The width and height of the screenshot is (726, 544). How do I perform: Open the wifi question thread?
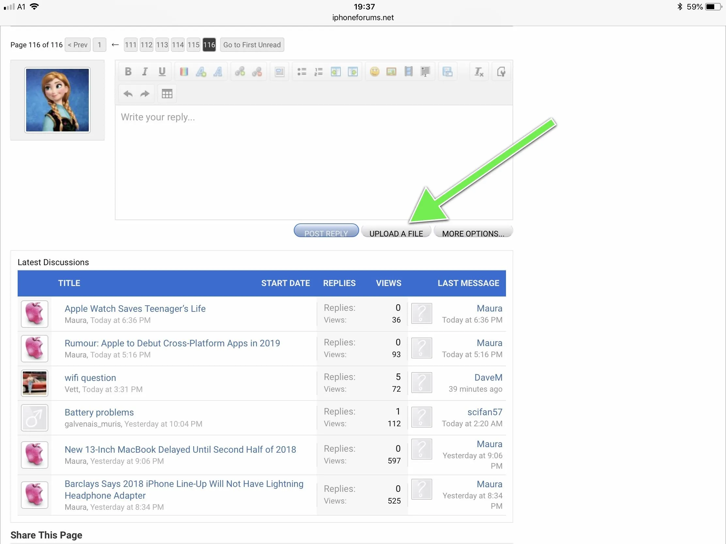tap(90, 377)
